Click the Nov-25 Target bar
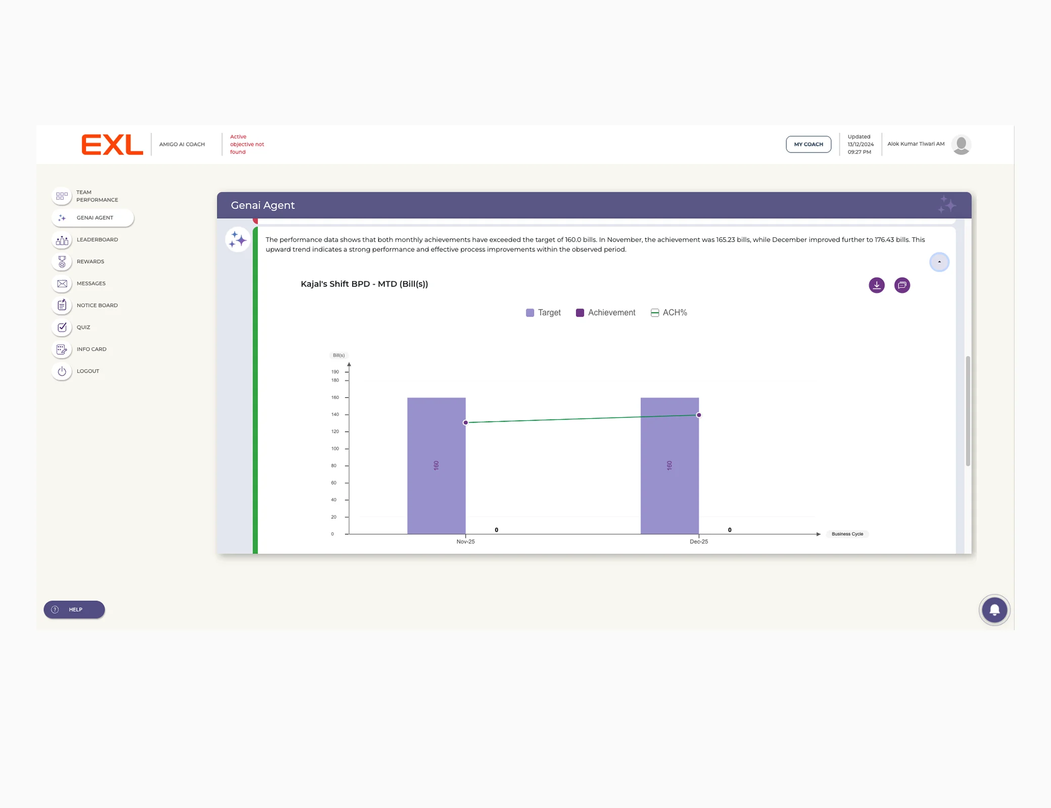The image size is (1051, 808). [437, 466]
